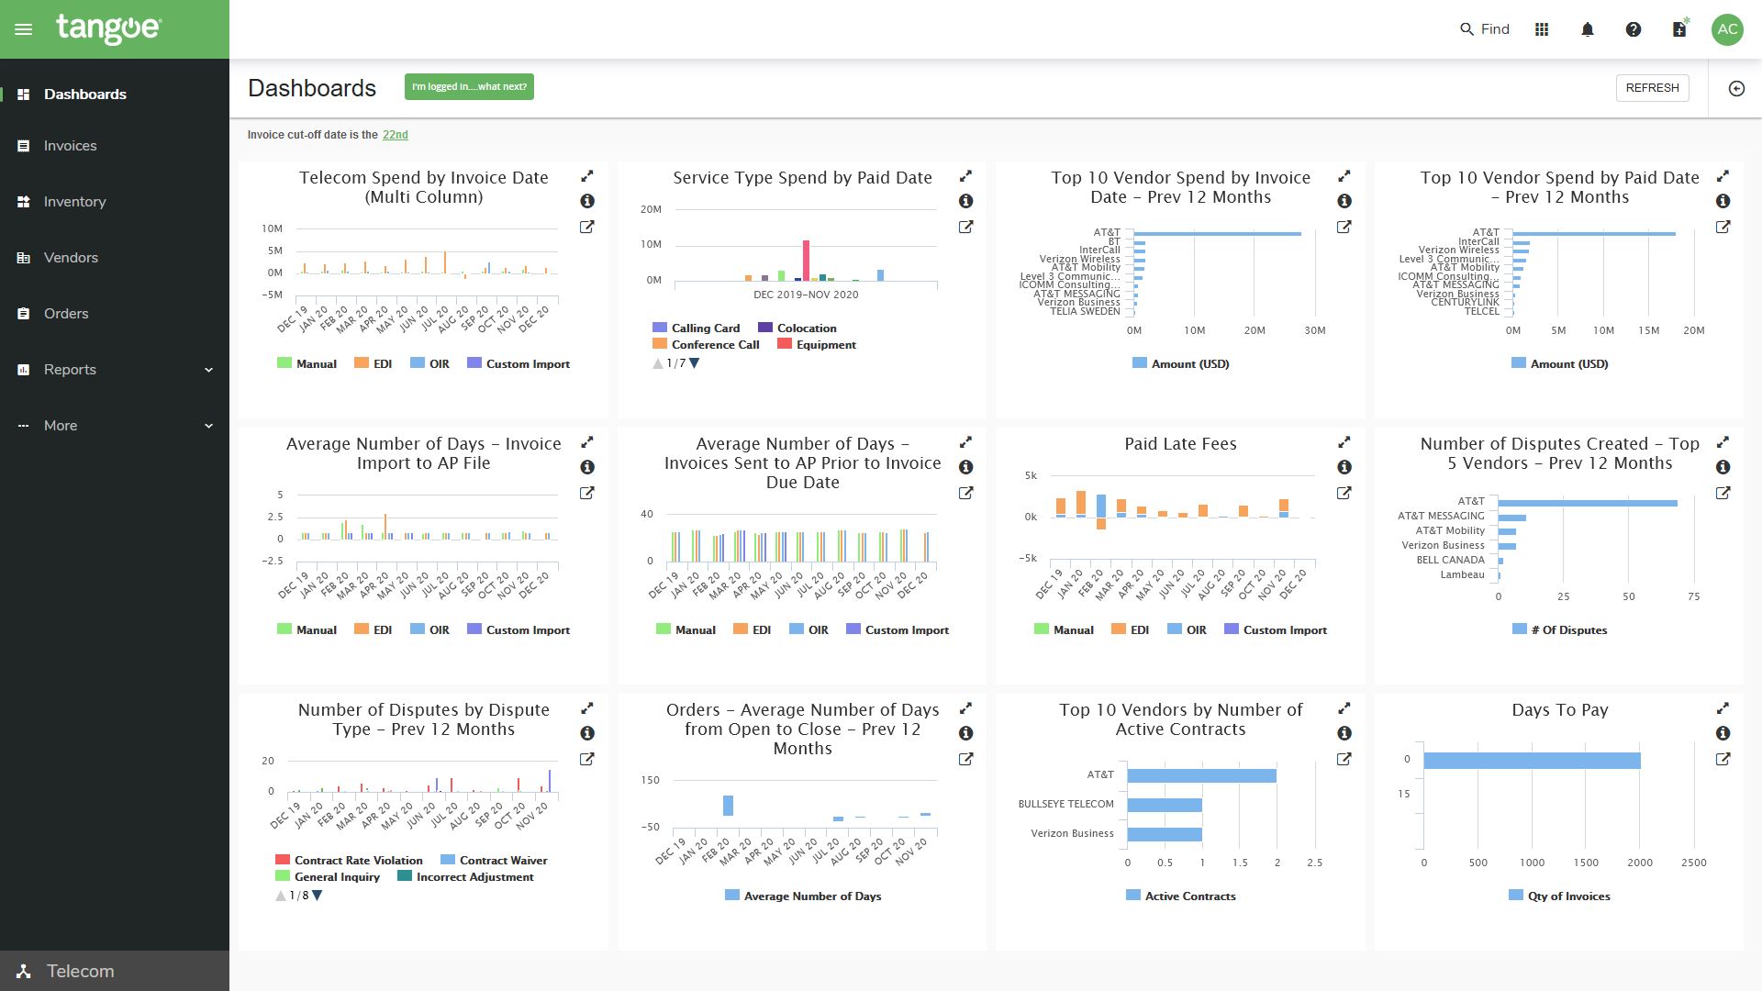This screenshot has height=991, width=1762.
Task: Click the AC user avatar
Action: point(1727,29)
